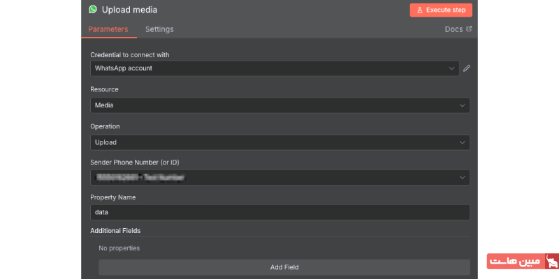Open the Operation dropdown showing Upload
Viewport: 559px width, 279px height.
point(279,142)
